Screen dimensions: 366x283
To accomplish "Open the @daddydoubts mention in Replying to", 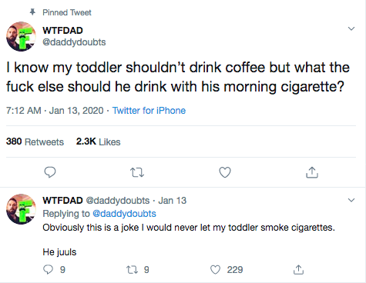I will coord(124,214).
